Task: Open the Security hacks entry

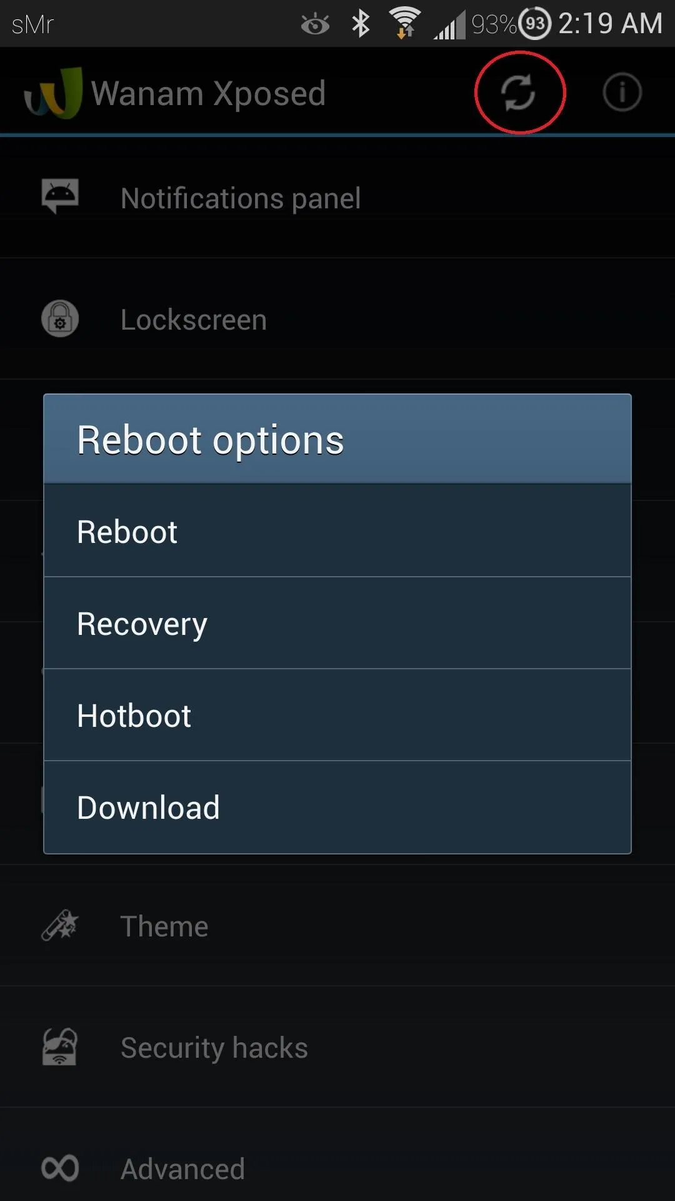Action: (x=337, y=1047)
